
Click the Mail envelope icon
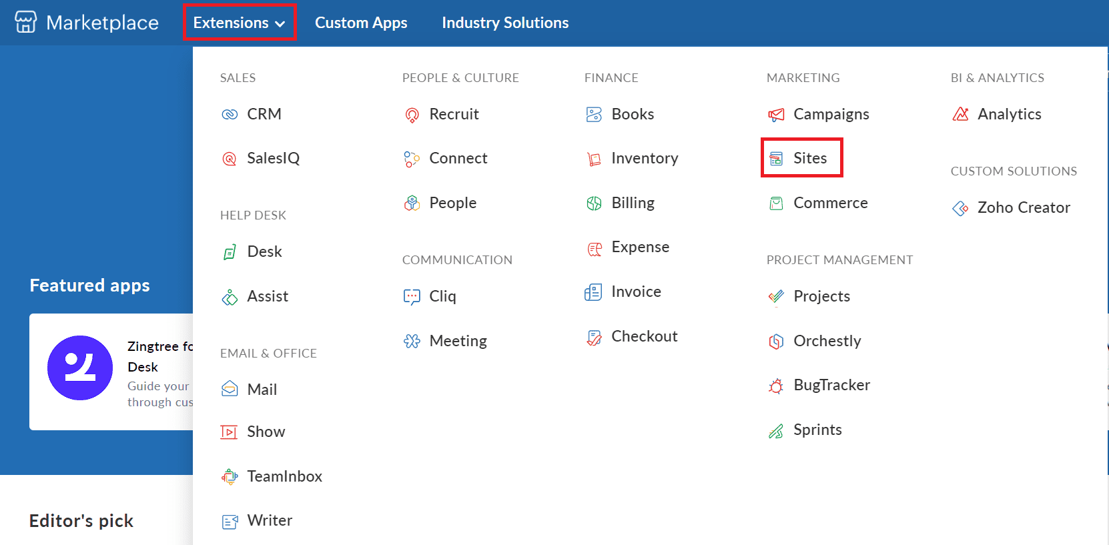[230, 389]
